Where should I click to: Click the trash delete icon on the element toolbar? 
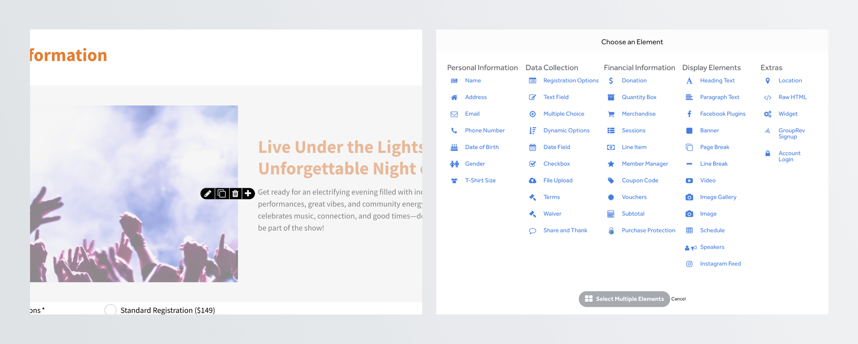tap(235, 194)
